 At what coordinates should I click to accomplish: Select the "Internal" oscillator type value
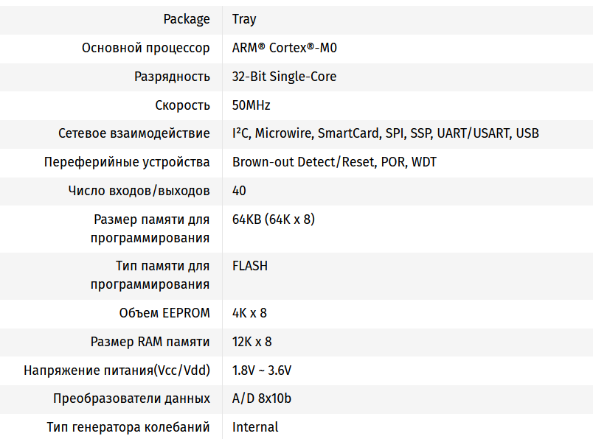click(x=255, y=427)
